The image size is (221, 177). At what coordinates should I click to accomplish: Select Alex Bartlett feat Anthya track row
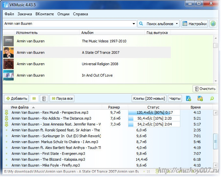coord(108,148)
